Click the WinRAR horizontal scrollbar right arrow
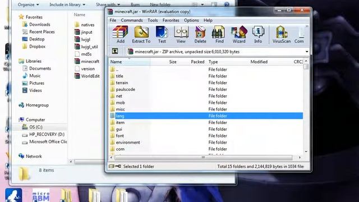359x202 pixels. (300, 157)
